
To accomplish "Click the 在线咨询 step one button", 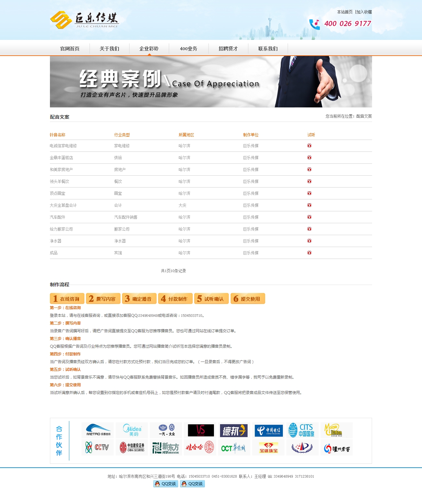I will (x=67, y=299).
